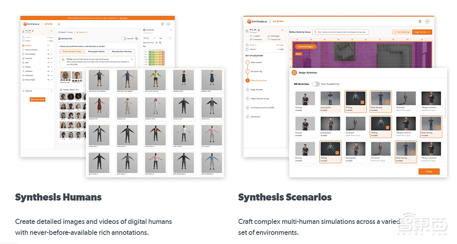Open the user avatar in the Humans window
Screen dimensions: 457x244
coord(169,24)
